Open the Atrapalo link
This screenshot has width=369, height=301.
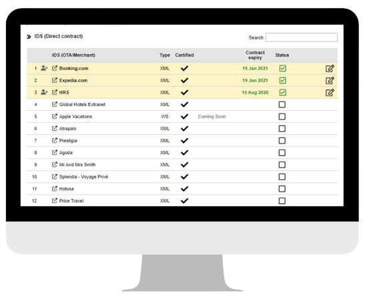[68, 129]
